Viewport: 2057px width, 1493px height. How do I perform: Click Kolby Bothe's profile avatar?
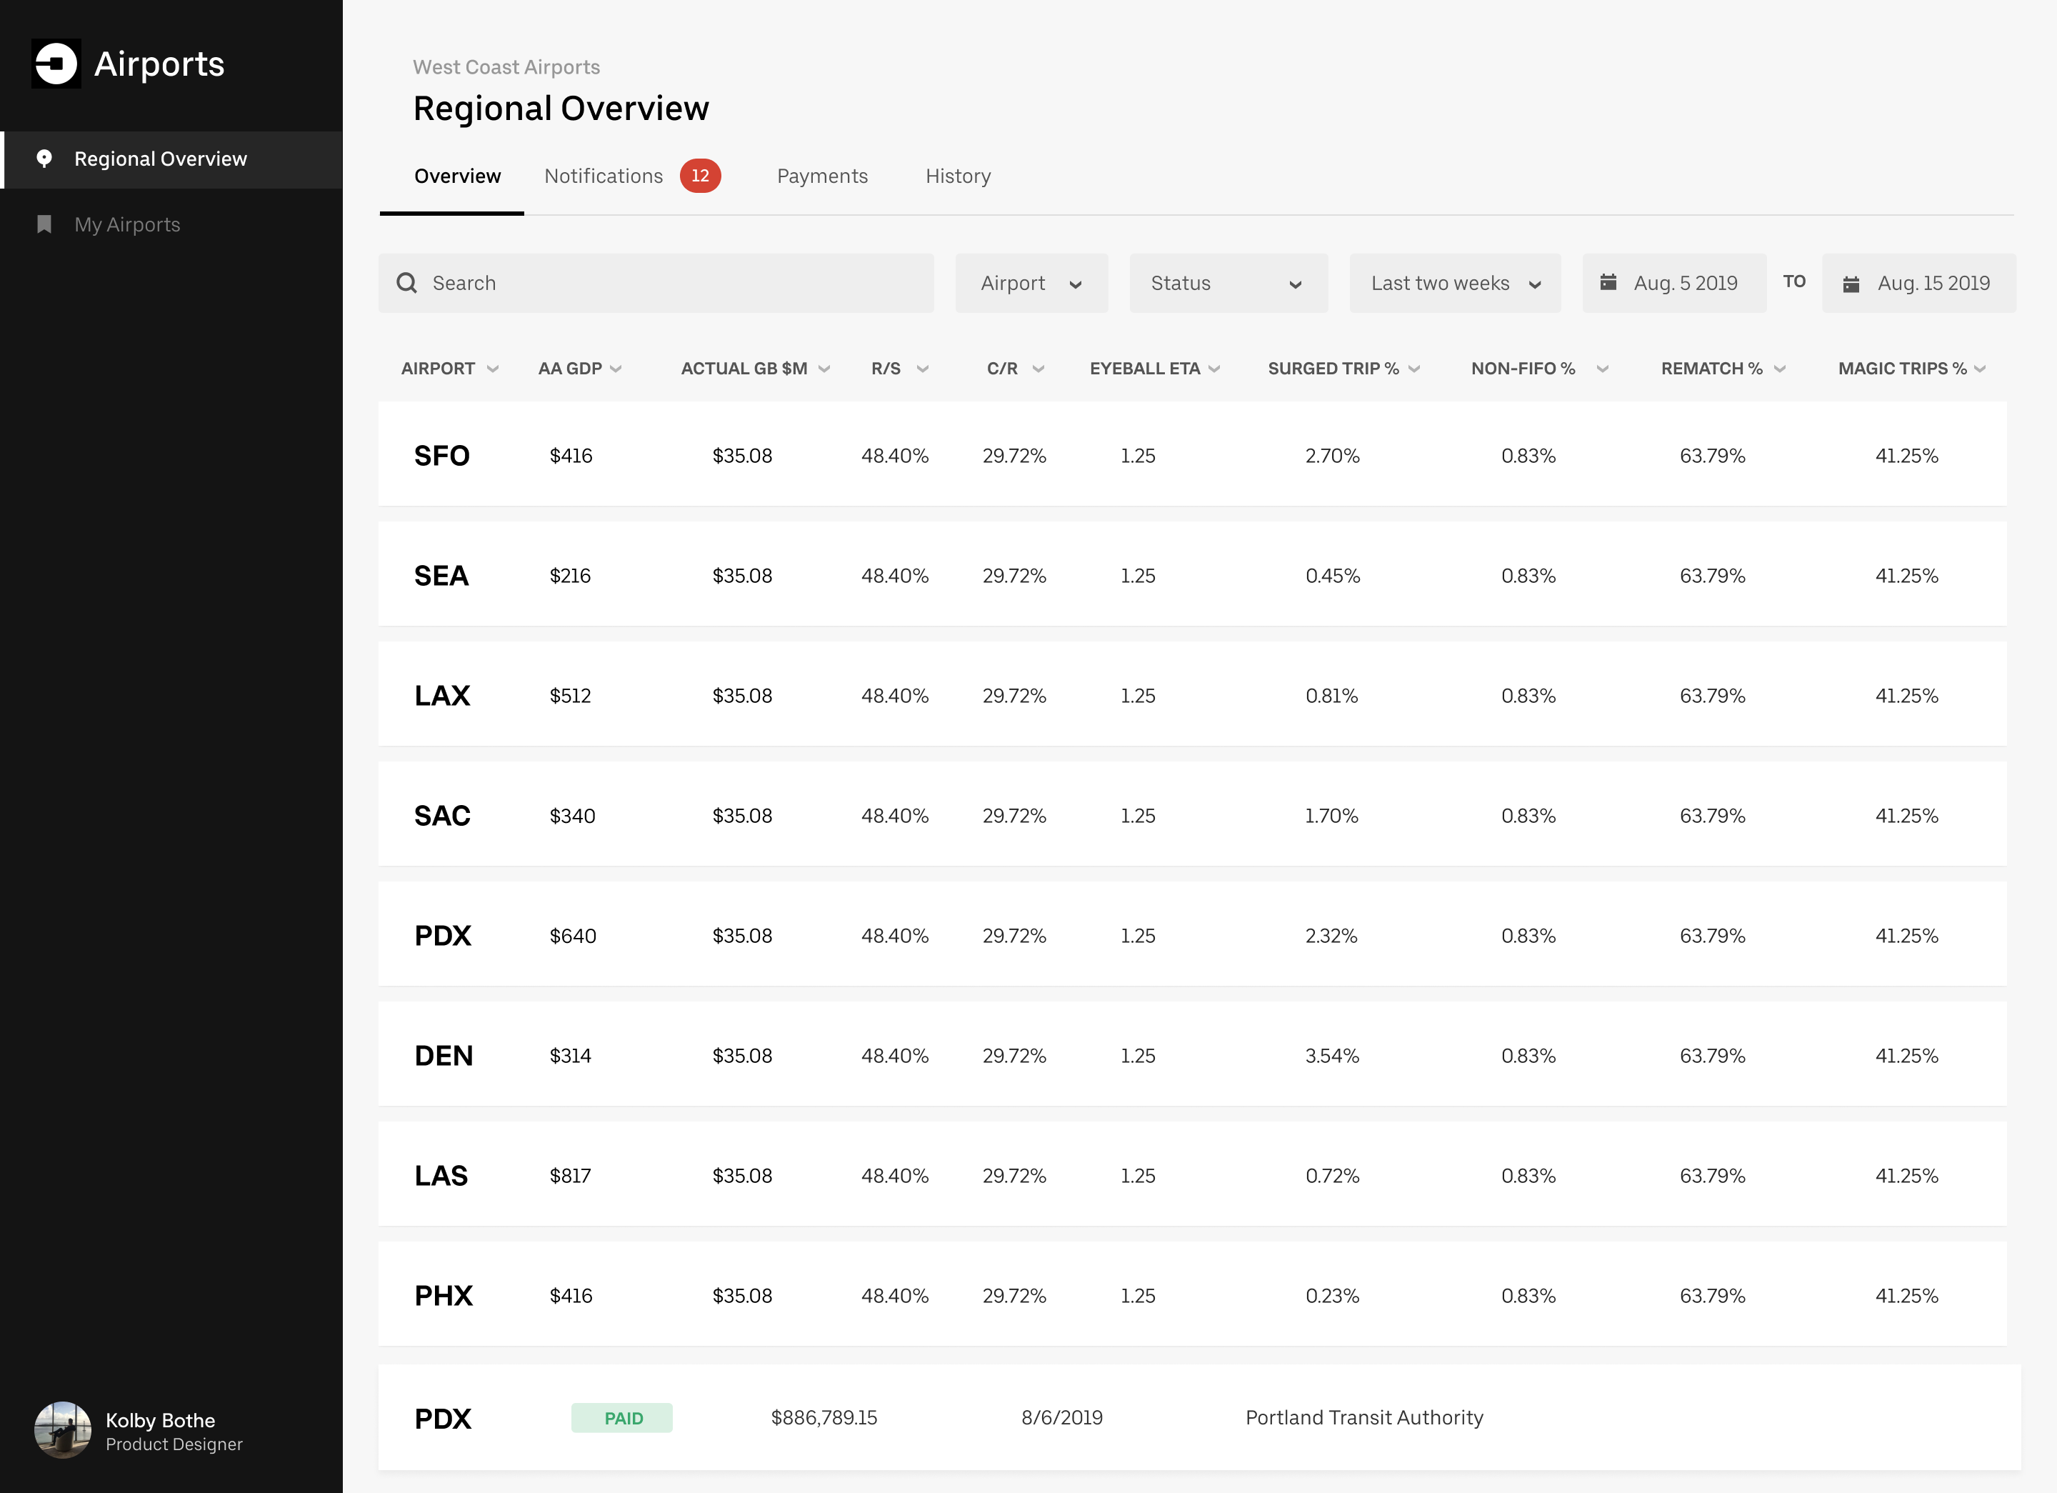point(63,1430)
